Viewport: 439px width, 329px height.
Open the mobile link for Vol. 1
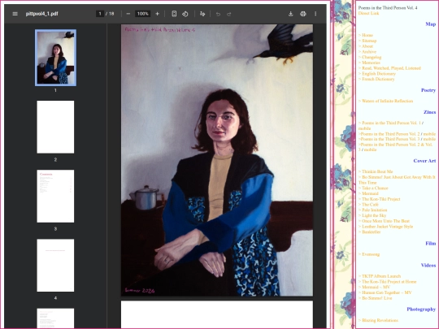point(364,128)
